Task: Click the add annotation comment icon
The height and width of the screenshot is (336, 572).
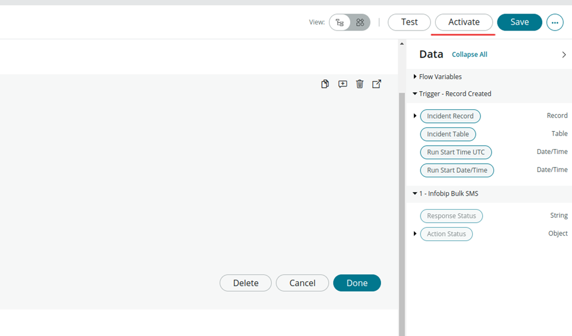Action: point(342,84)
